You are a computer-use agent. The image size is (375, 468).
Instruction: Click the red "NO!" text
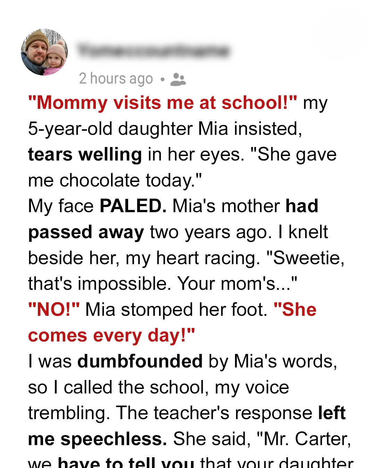tap(54, 309)
